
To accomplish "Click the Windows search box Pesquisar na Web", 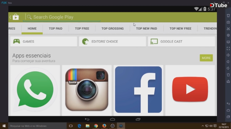I will [x=38, y=126].
